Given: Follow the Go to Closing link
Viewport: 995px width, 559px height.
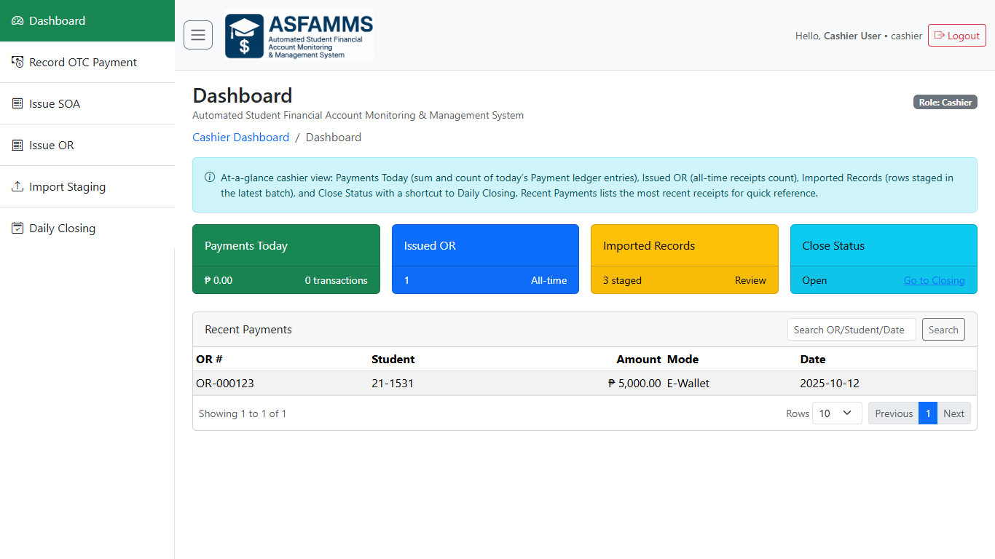Looking at the screenshot, I should (934, 280).
